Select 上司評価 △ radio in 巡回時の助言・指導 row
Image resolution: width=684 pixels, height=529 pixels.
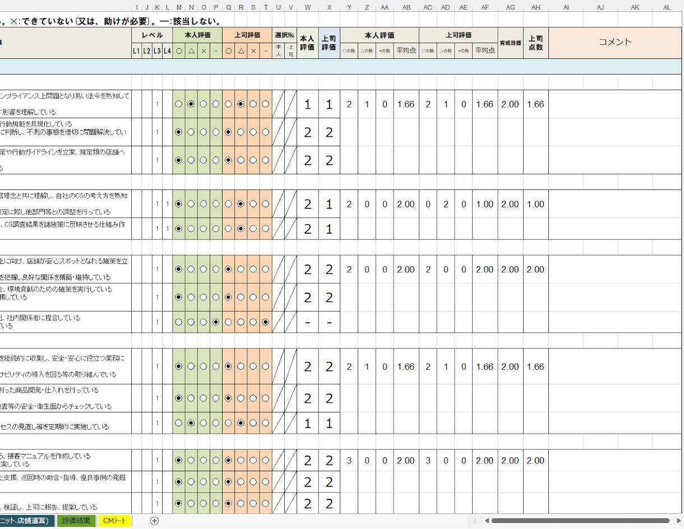241,482
